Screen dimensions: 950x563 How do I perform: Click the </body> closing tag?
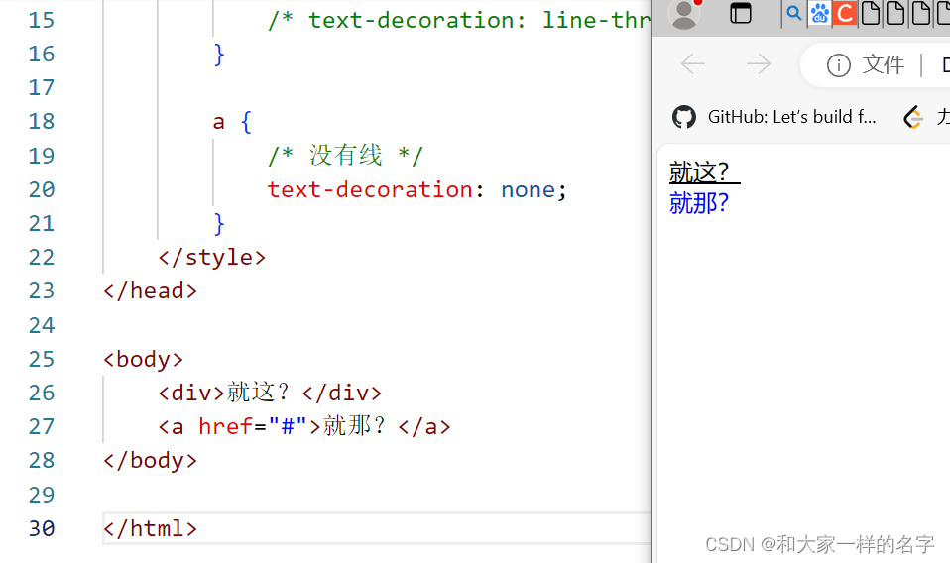click(x=150, y=461)
